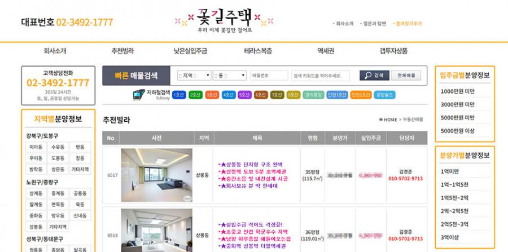
Task: Select the 경의중앙 line badge
Action: coord(313,95)
